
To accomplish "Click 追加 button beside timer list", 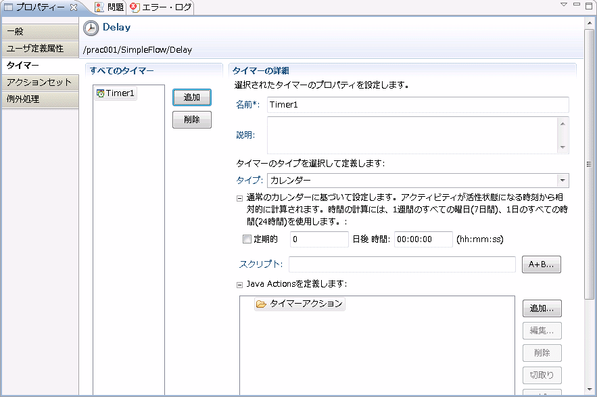I will coord(192,97).
